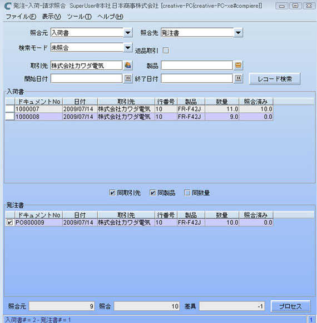Uncheck the 同製品 checkbox
The image size is (317, 323).
152,193
